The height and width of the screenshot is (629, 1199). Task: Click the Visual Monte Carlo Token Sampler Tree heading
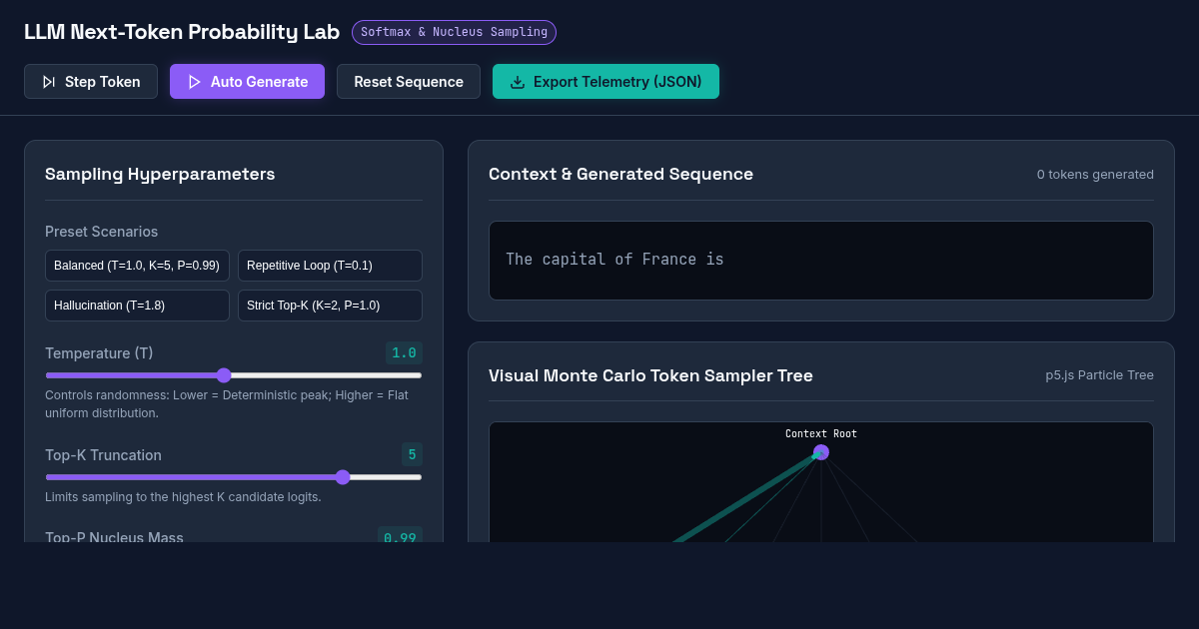coord(650,375)
